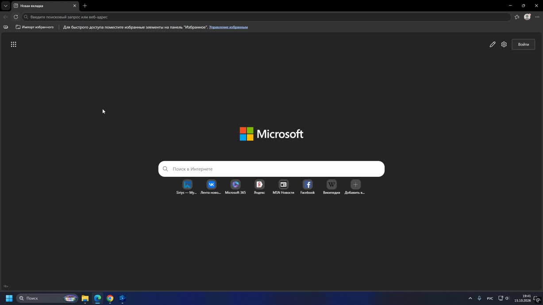
Task: Open the Siriys quick link tile
Action: 187,187
